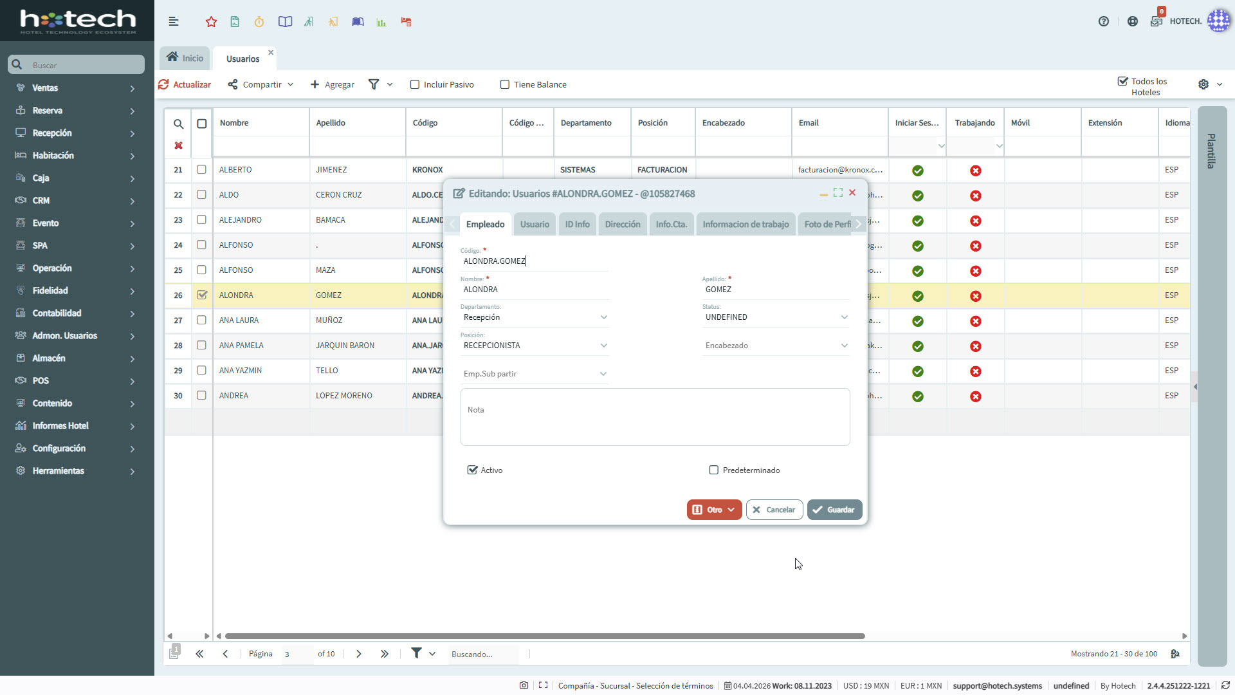Click the Cancelar button
The width and height of the screenshot is (1235, 695).
774,510
